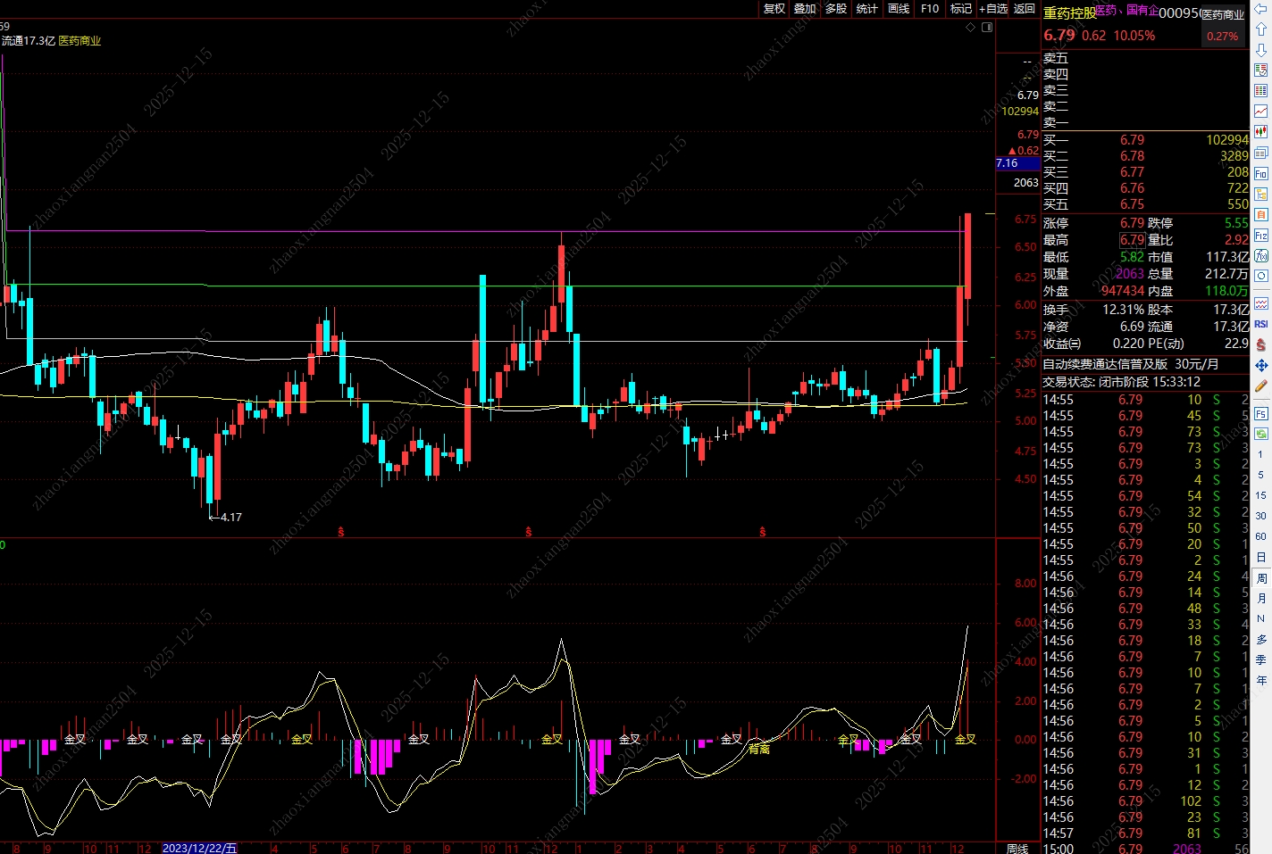Click the back arrow icon in right sidebar
Image resolution: width=1272 pixels, height=854 pixels.
[x=1260, y=9]
